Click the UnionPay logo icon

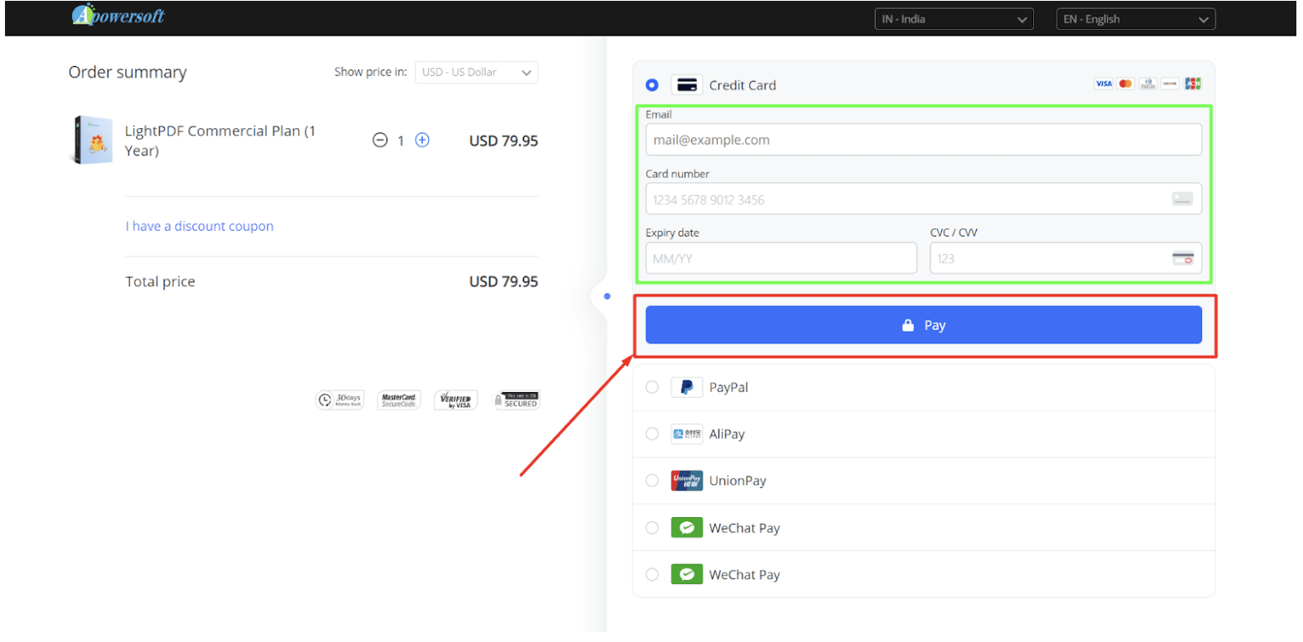pos(687,481)
